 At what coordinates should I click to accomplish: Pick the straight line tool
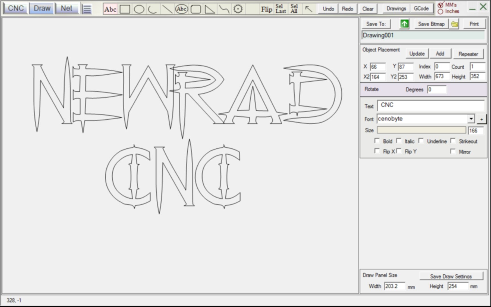(x=167, y=9)
